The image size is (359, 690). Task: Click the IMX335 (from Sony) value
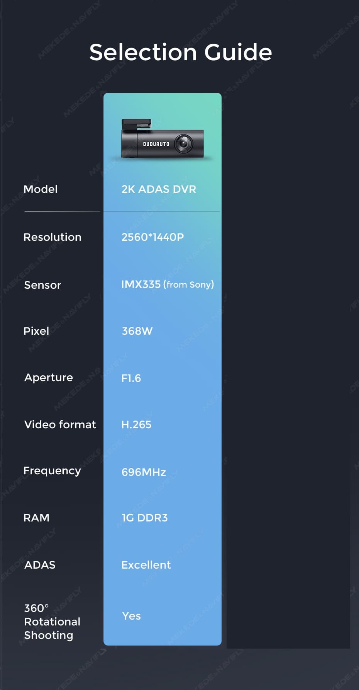coord(168,285)
